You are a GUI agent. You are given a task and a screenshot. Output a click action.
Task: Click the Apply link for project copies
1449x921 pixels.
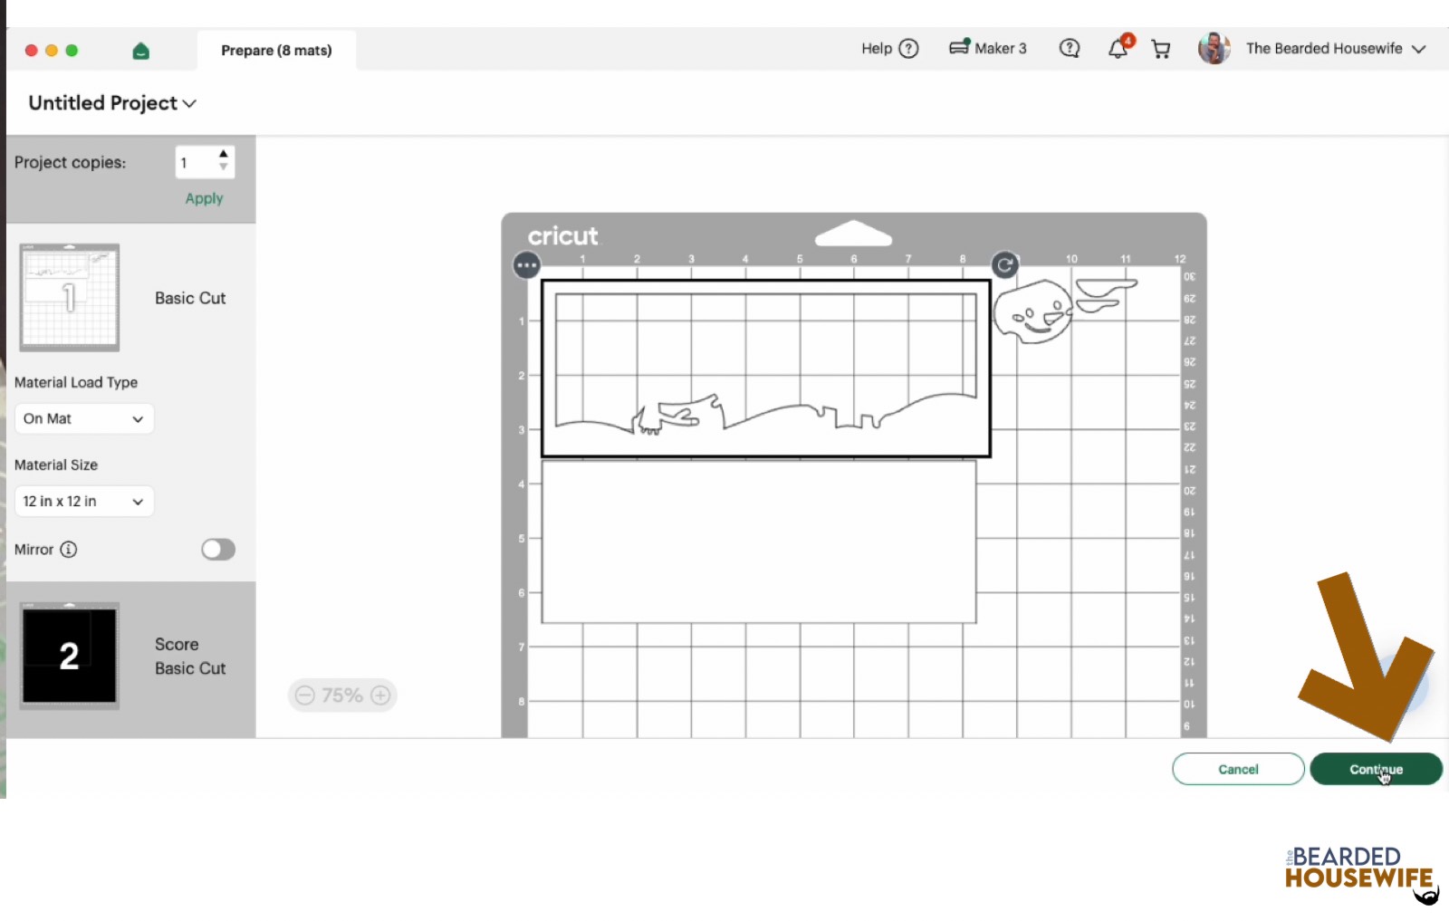204,198
